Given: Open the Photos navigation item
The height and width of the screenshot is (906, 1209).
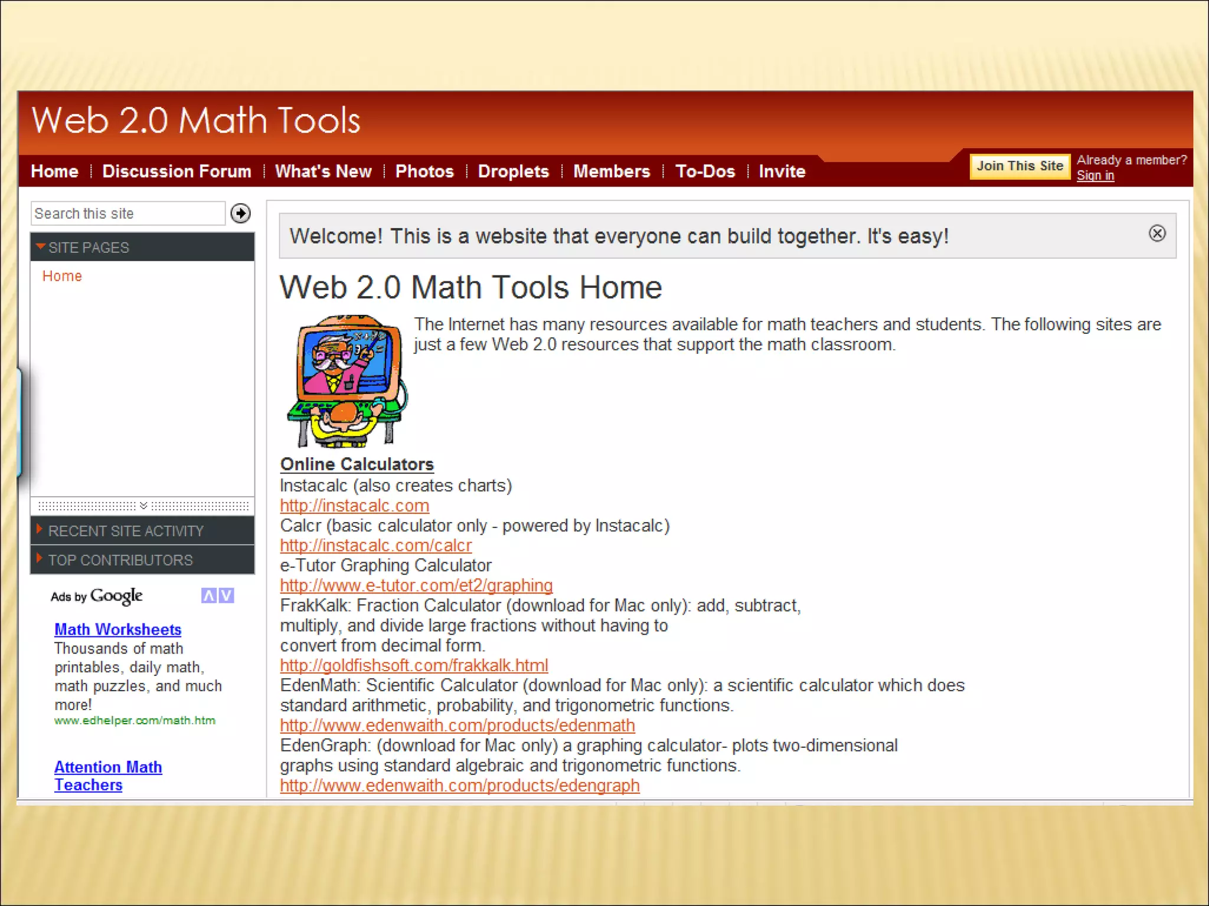Looking at the screenshot, I should pos(424,172).
